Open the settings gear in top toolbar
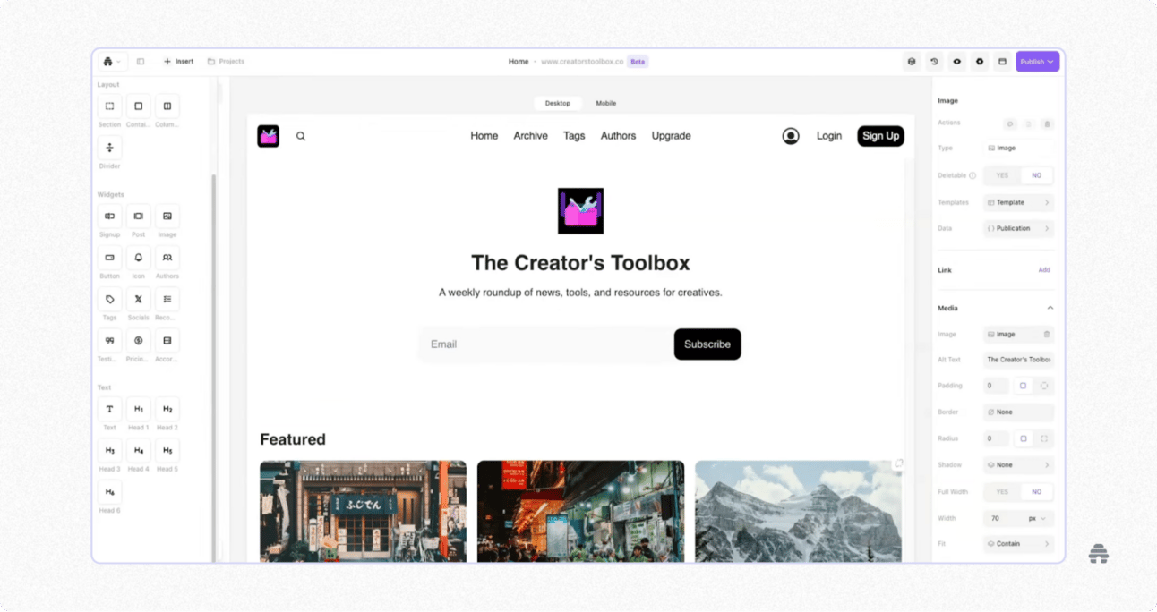The image size is (1157, 612). coord(980,62)
